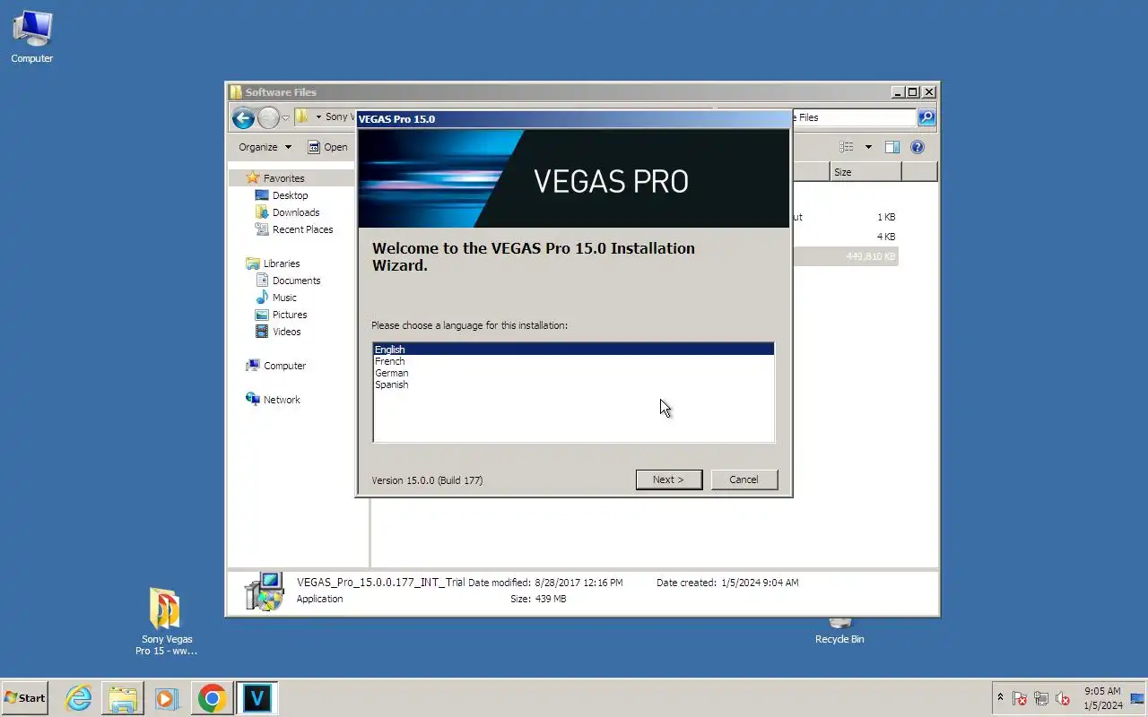Open folder dropdown in Explorer address bar

pyautogui.click(x=318, y=117)
